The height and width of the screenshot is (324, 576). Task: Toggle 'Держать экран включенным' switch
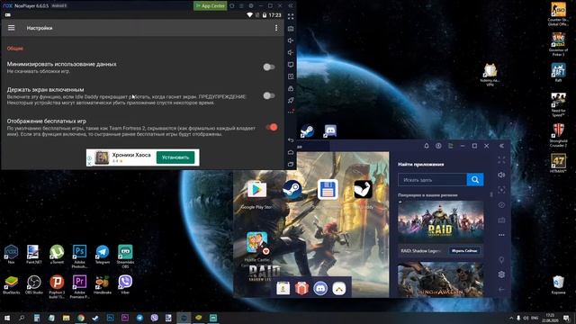coord(269,96)
